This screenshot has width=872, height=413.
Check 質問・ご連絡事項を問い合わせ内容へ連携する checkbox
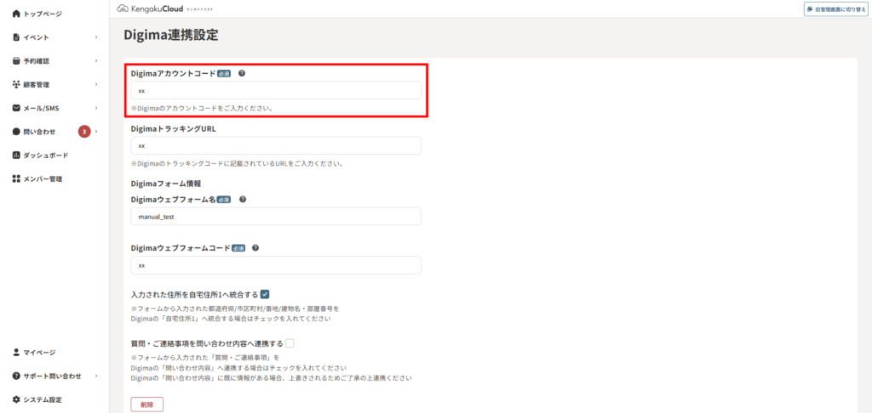(x=290, y=343)
